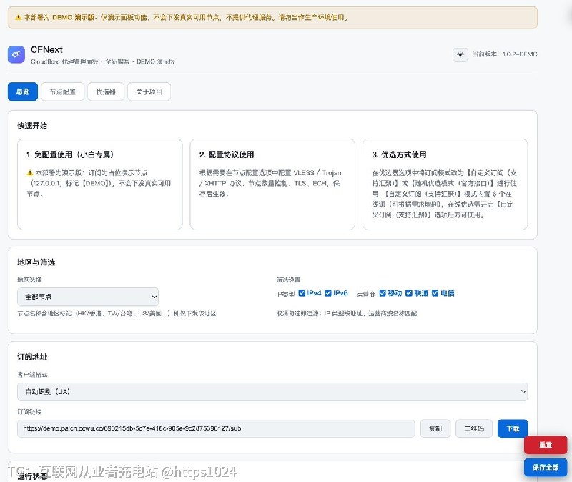Click the 2. 配置协议使用 card
572x482 pixels.
click(x=272, y=185)
